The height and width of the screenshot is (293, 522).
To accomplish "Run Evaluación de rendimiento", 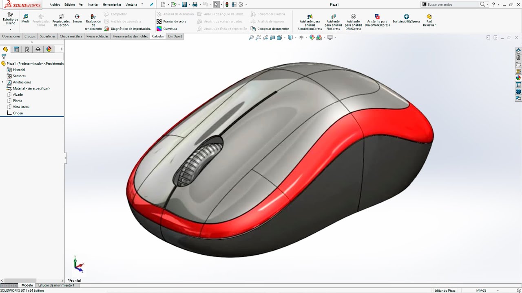I will point(93,22).
